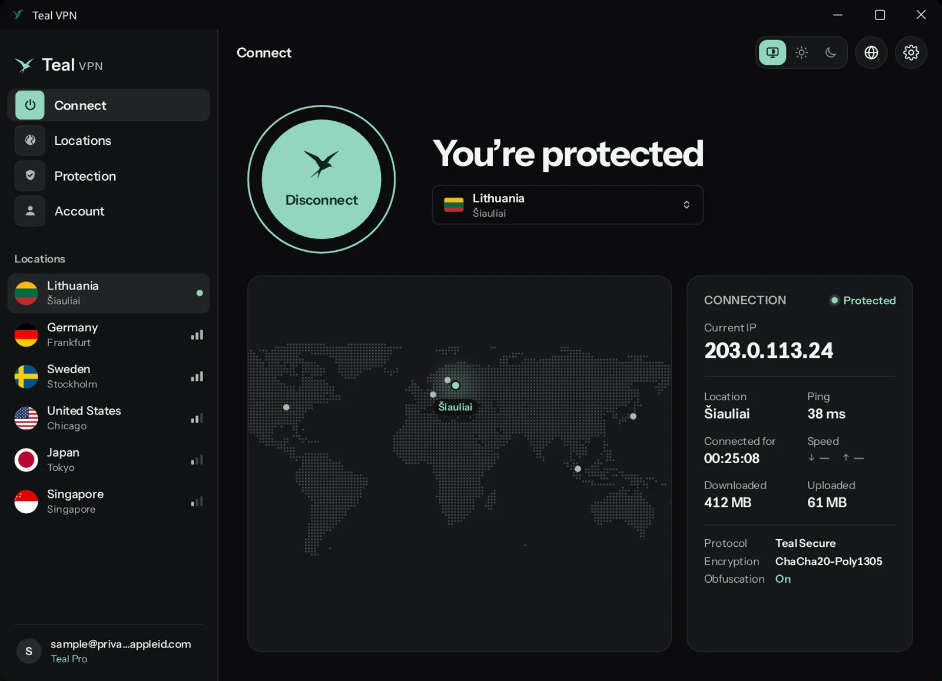Click the North America map marker
Image resolution: width=942 pixels, height=681 pixels.
pyautogui.click(x=286, y=407)
